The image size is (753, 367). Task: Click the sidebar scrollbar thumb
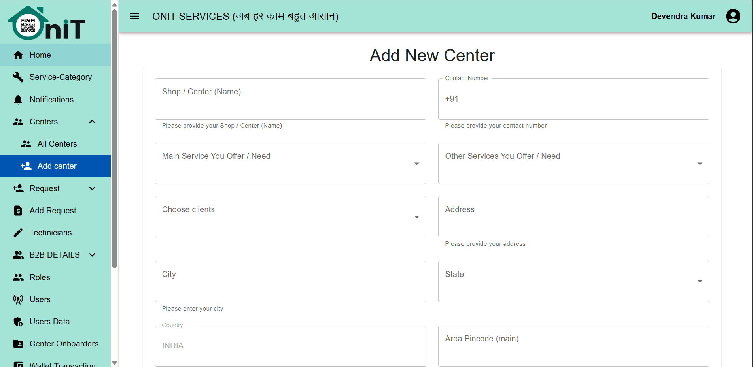coord(115,138)
